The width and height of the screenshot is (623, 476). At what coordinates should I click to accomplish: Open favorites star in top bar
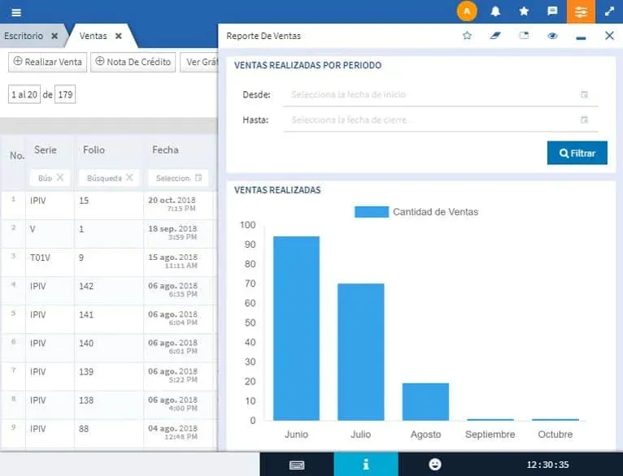524,11
